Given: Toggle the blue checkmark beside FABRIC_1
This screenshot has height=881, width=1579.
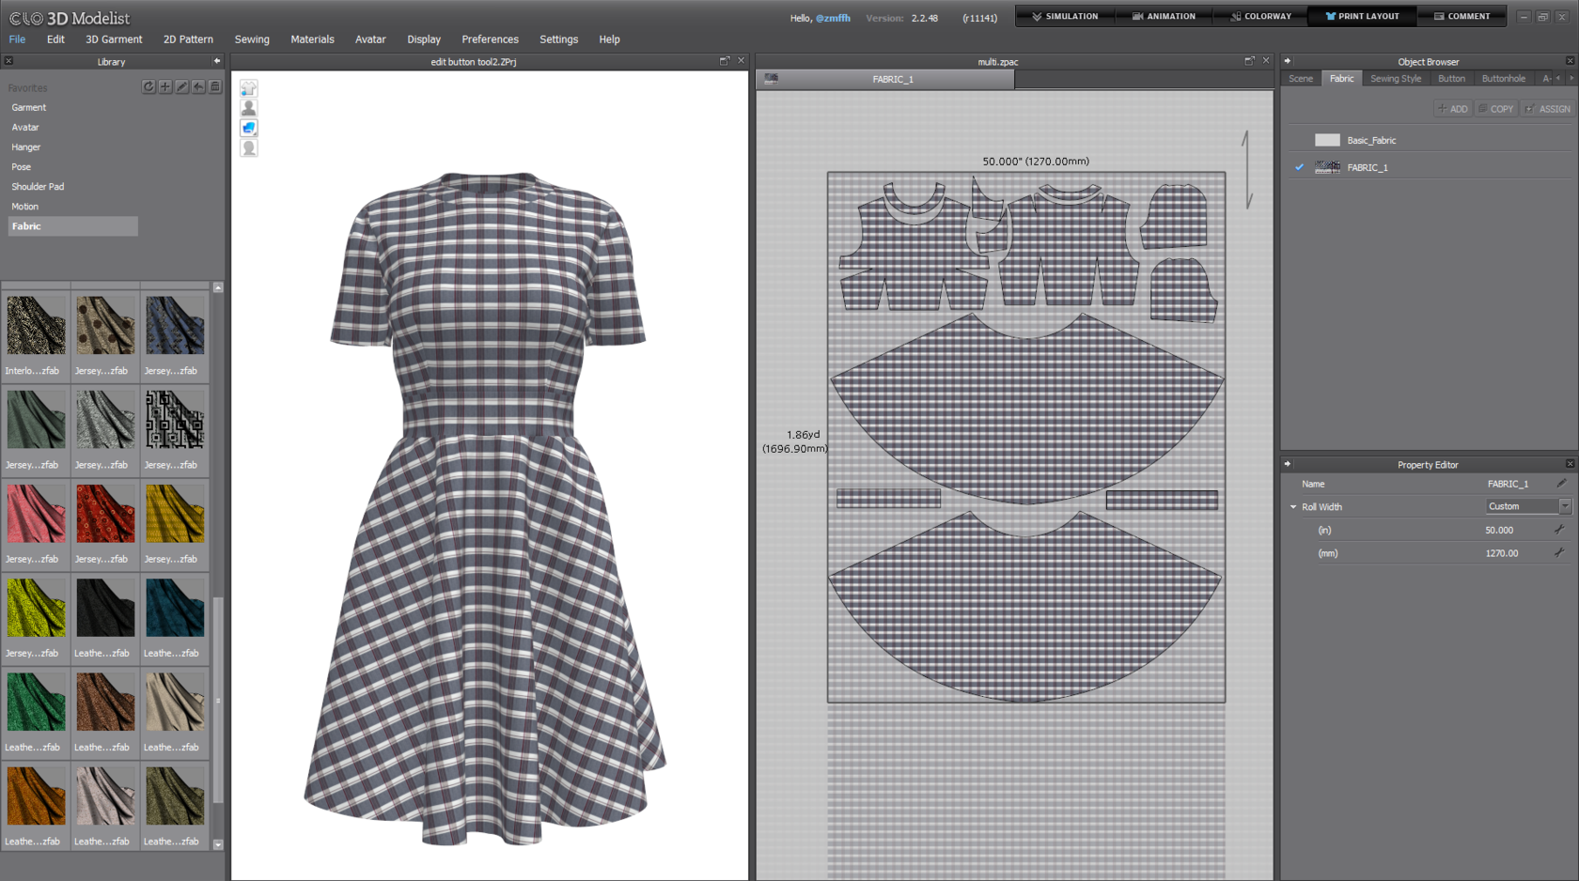Looking at the screenshot, I should 1299,167.
